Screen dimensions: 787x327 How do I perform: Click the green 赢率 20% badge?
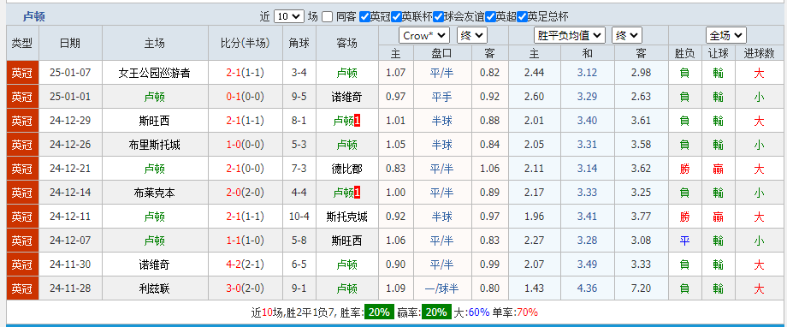[435, 312]
